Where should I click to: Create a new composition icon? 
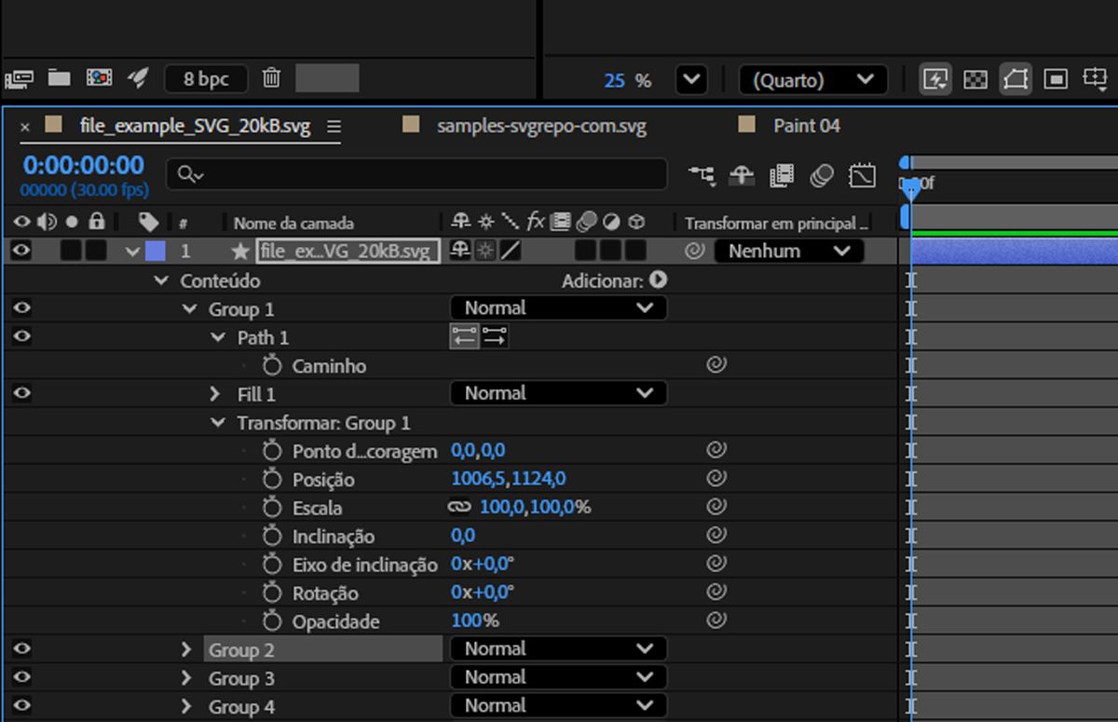coord(99,78)
